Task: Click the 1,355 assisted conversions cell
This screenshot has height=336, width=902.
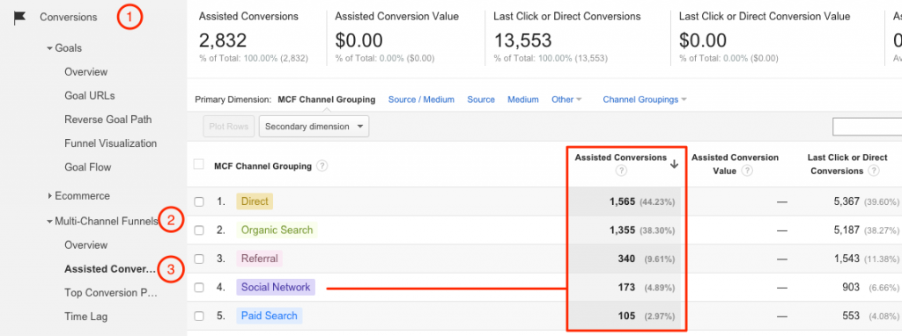Action: (622, 230)
